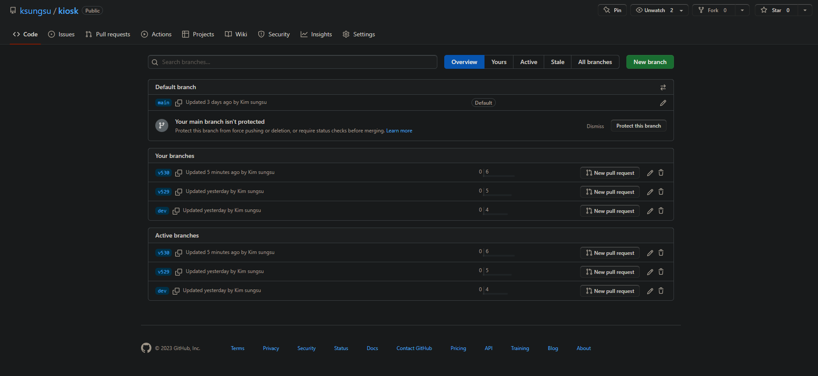
Task: Show Stale branches filter
Action: (558, 62)
